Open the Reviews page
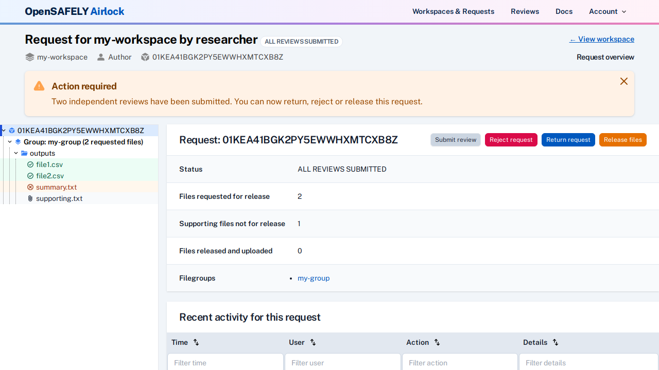The height and width of the screenshot is (370, 659). [x=525, y=11]
